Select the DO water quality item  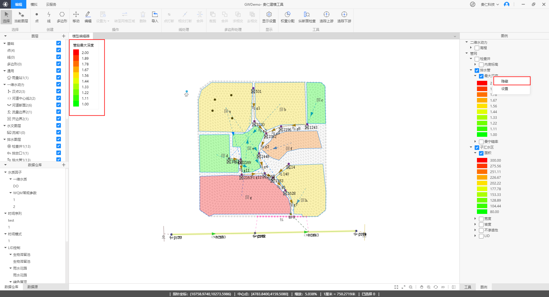pyautogui.click(x=16, y=186)
